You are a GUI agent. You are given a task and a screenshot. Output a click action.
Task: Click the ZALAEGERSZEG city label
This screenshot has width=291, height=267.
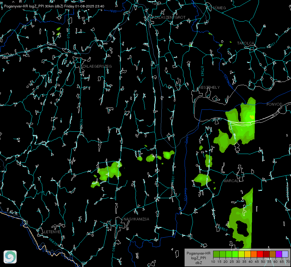tap(97, 66)
